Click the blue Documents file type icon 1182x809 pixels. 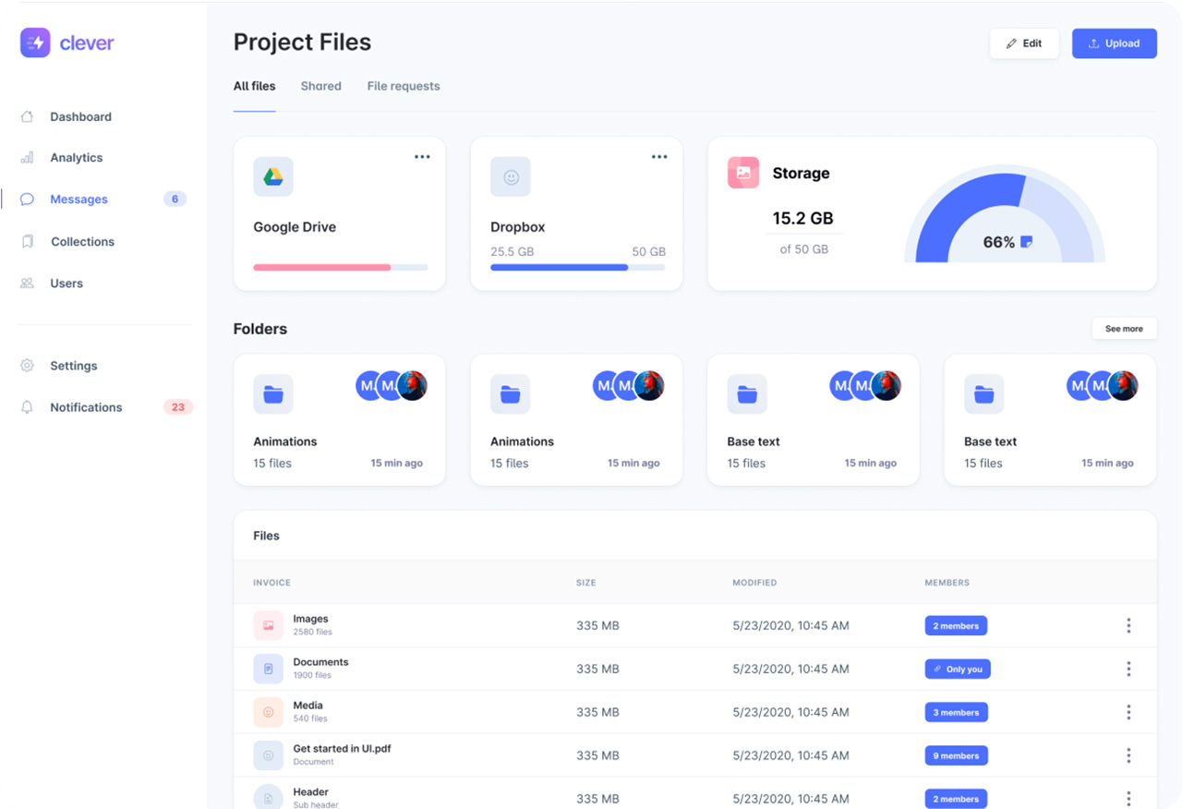269,669
